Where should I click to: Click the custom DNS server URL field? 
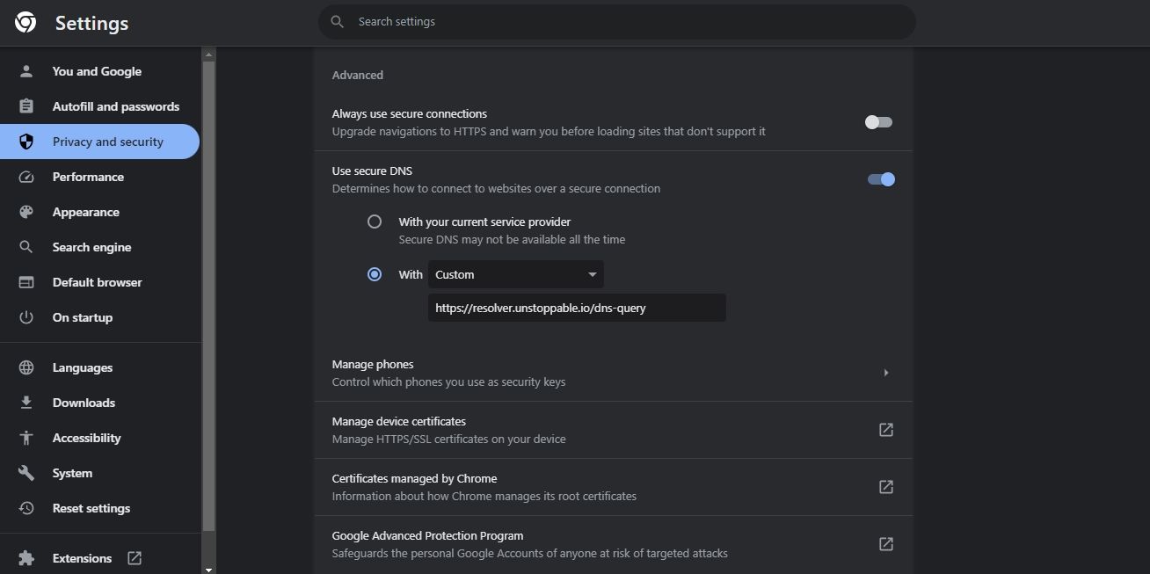pyautogui.click(x=576, y=308)
